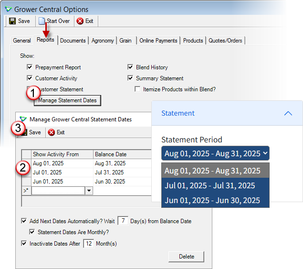Click the Balance Date column header
This screenshot has width=303, height=269.
123,154
